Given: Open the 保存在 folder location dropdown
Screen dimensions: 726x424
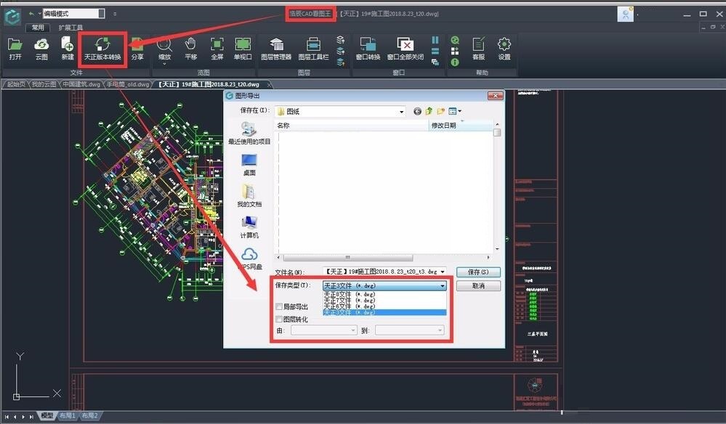Looking at the screenshot, I should point(401,111).
